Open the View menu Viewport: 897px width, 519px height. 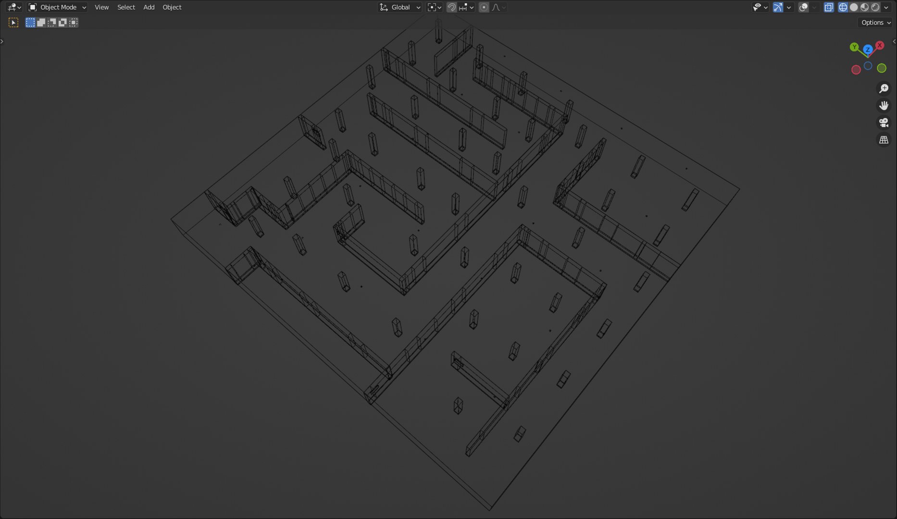pos(101,7)
